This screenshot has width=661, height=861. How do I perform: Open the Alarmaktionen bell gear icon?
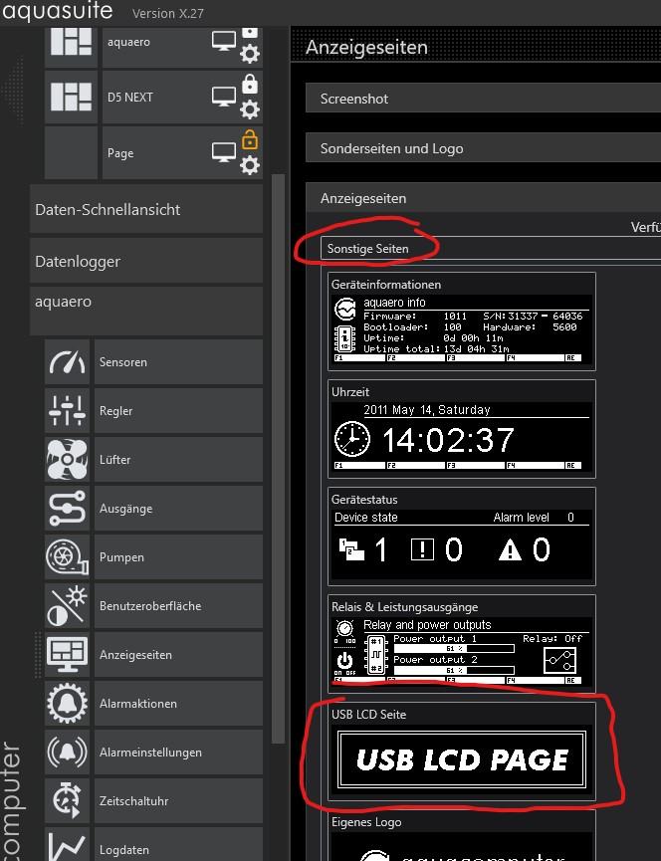[67, 704]
